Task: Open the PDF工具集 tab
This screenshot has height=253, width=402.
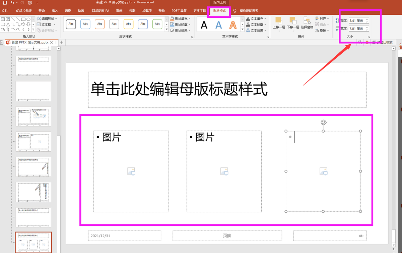Action: point(179,11)
